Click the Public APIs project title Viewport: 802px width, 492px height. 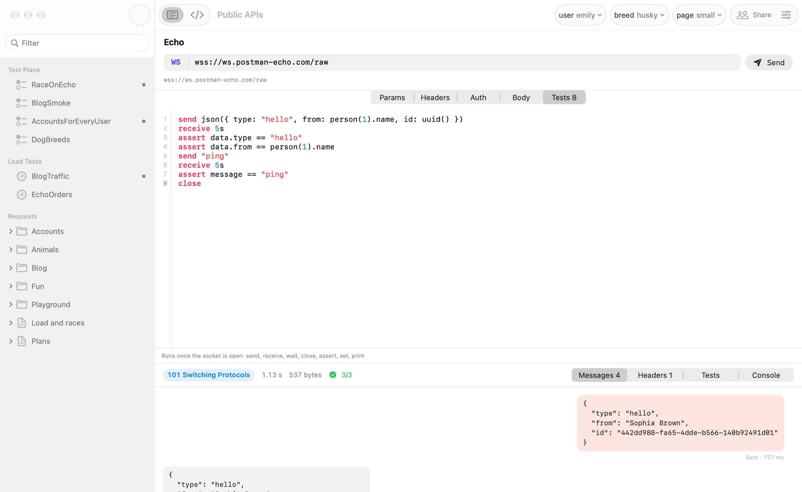(x=240, y=15)
